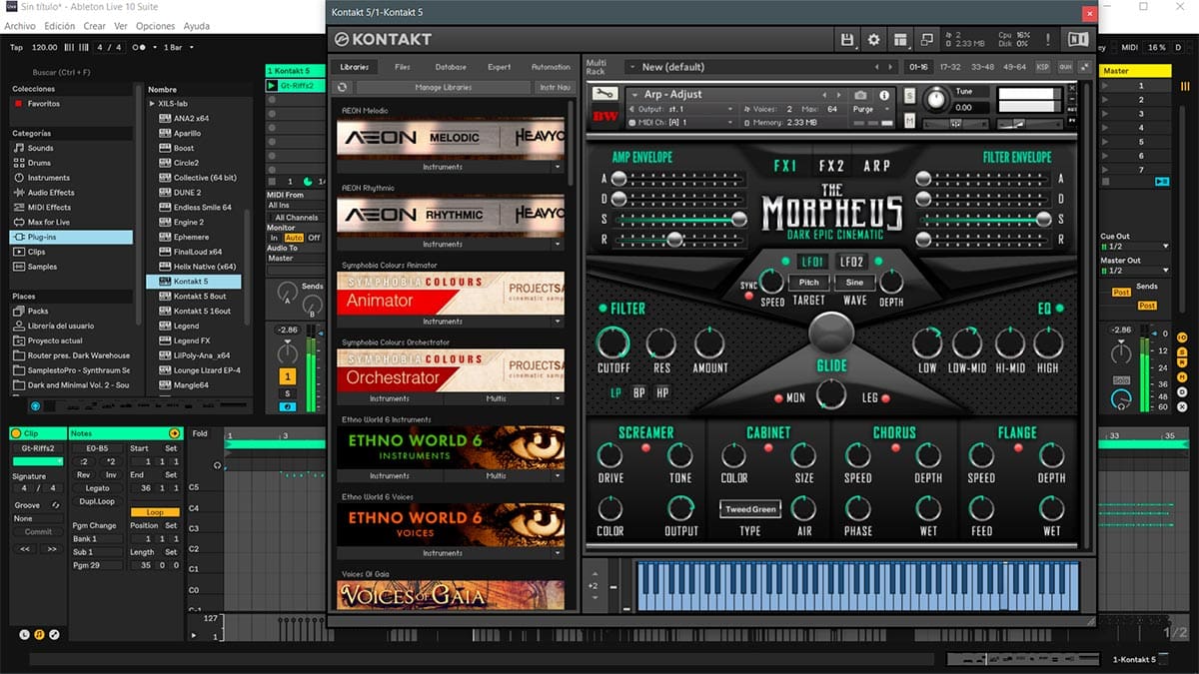Toggle the FILTER section on/off LED

[602, 309]
